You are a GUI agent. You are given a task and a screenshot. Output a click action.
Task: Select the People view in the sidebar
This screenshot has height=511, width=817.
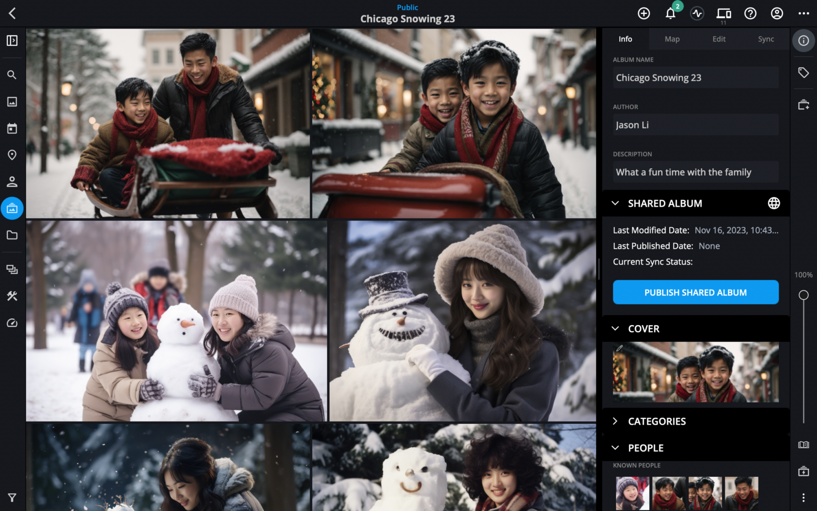tap(12, 182)
